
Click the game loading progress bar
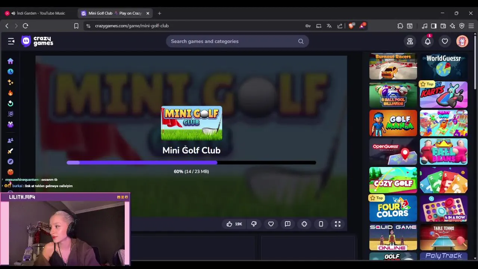(x=191, y=163)
